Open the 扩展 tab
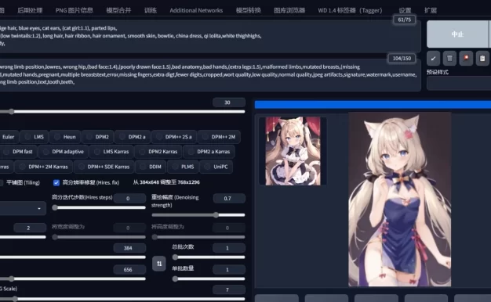491x302 pixels. (x=431, y=10)
